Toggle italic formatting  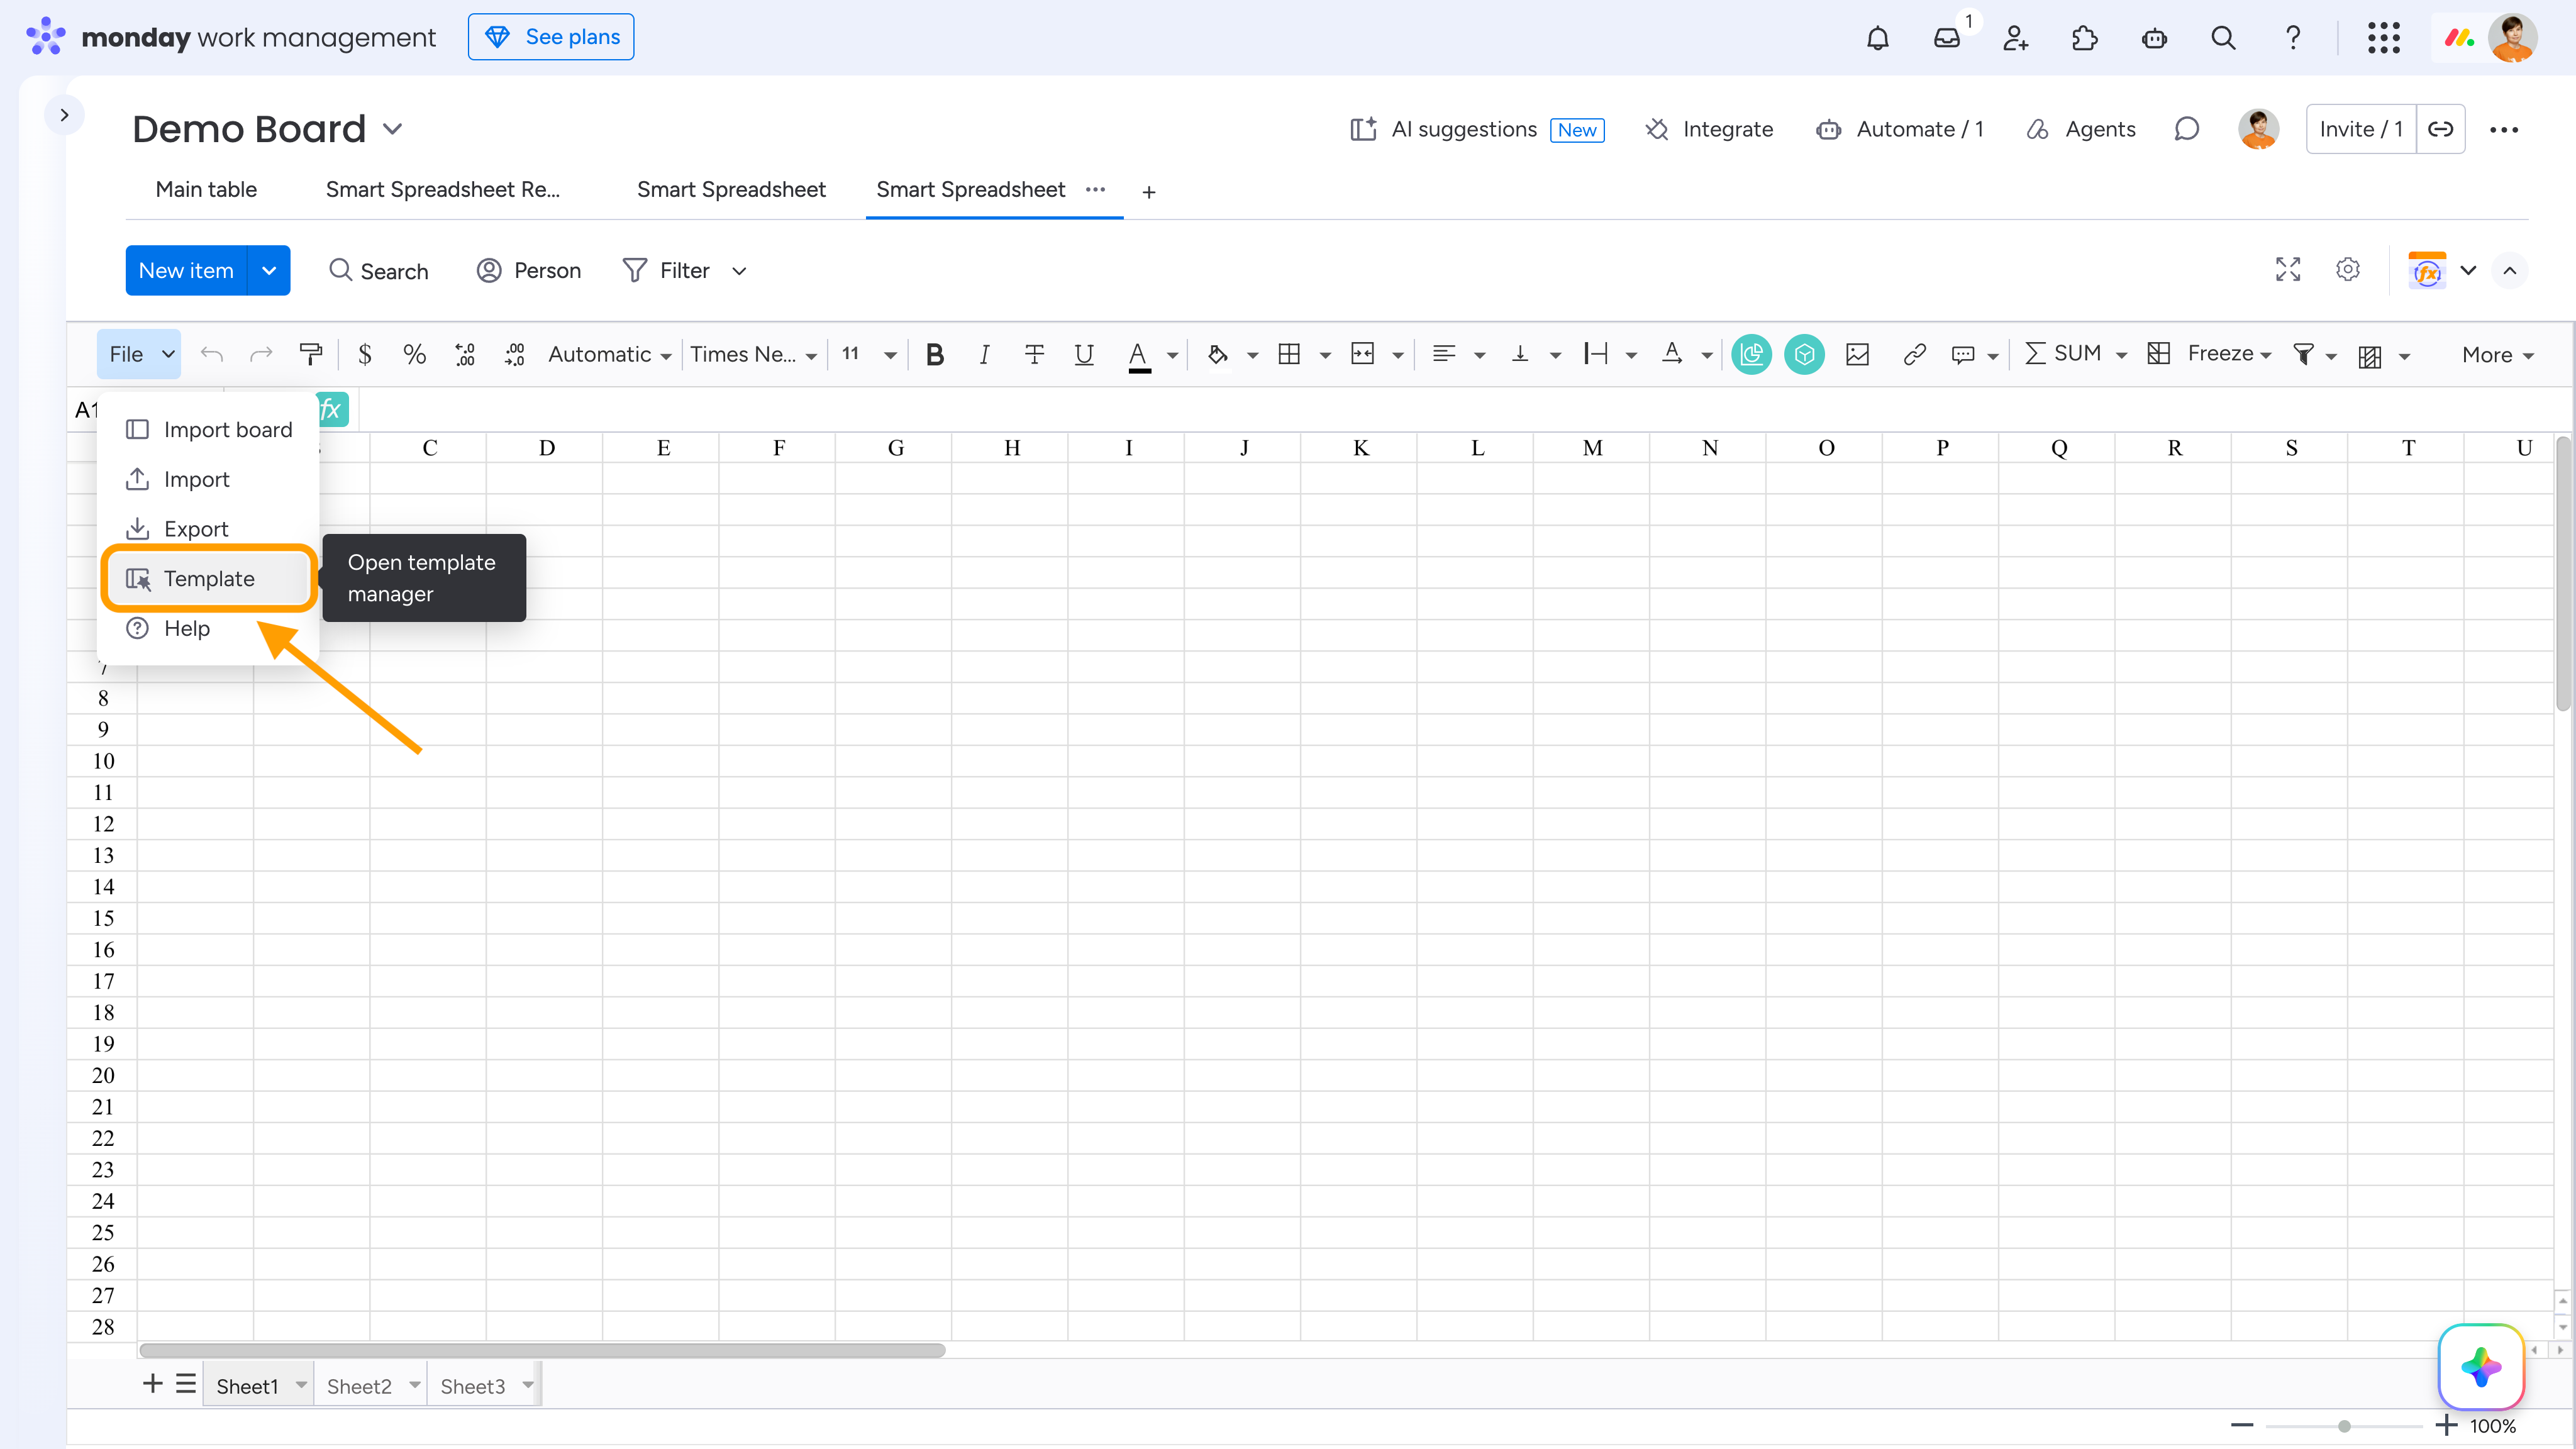[984, 354]
